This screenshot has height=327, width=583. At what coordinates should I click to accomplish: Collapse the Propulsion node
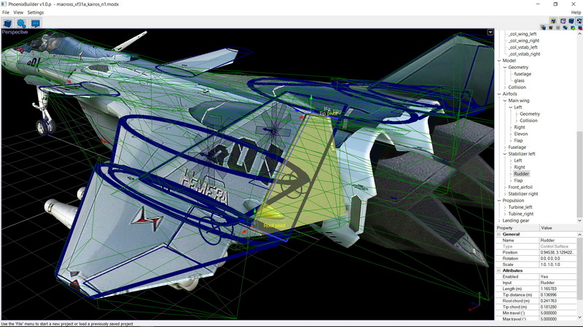(499, 201)
